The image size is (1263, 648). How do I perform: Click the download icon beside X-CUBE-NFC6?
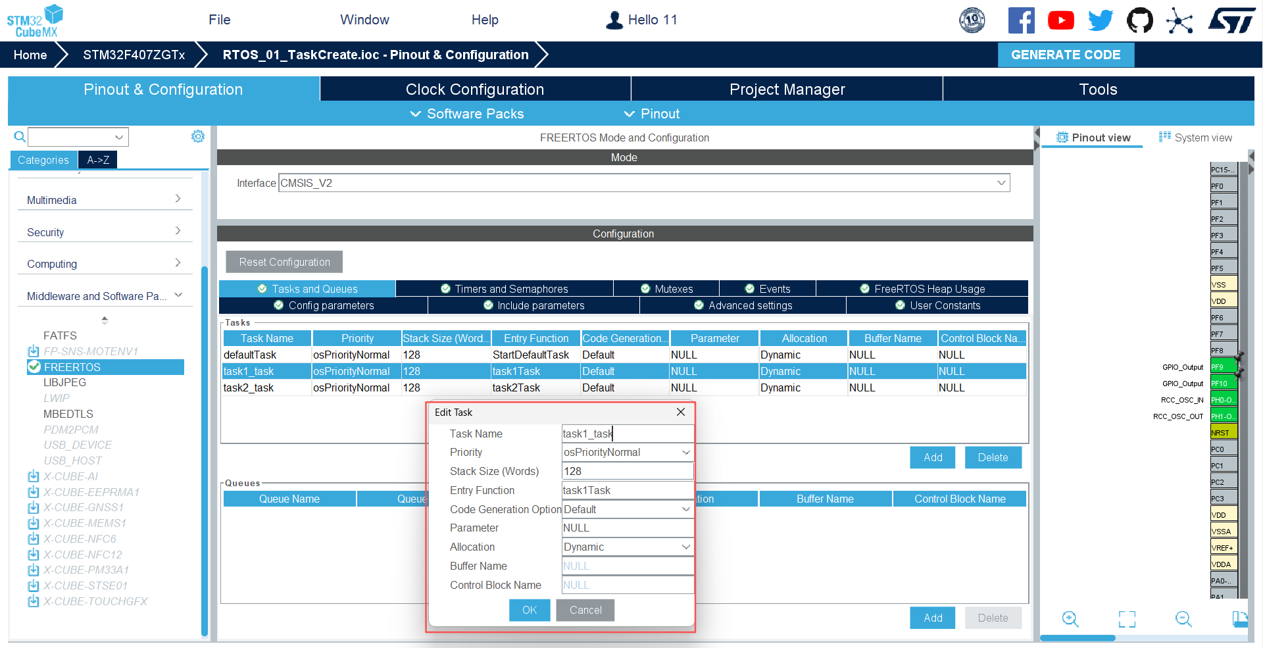34,539
